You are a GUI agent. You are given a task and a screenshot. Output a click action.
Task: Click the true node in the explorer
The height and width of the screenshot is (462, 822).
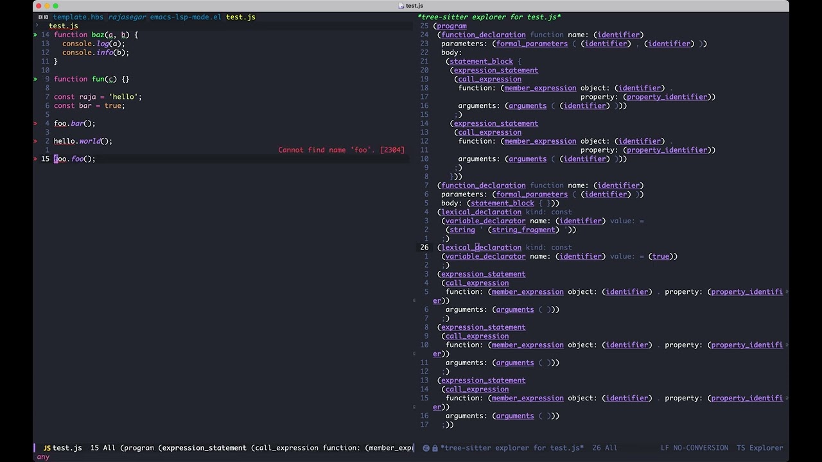point(661,256)
